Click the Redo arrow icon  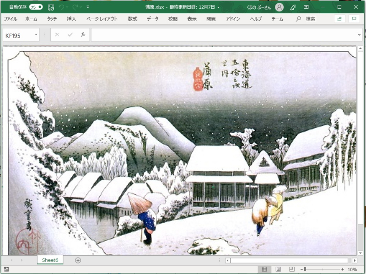click(75, 7)
